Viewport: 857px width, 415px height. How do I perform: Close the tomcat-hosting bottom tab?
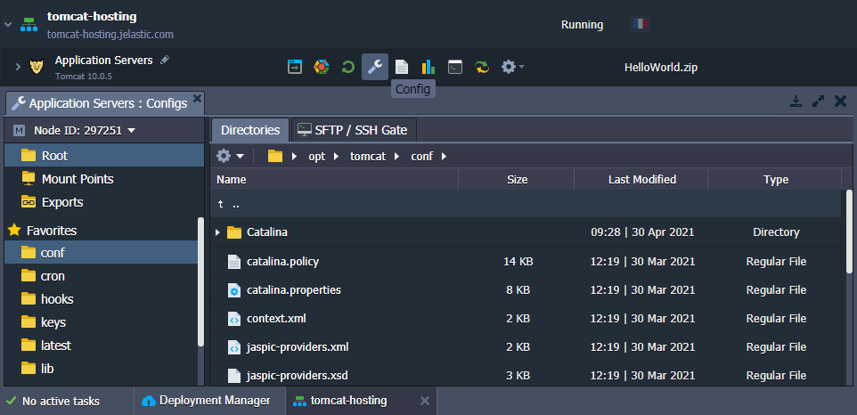click(425, 401)
